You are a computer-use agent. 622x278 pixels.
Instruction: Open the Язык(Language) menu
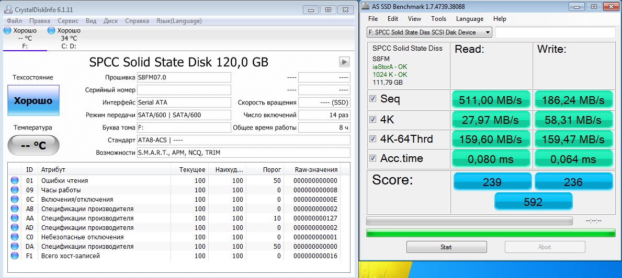point(179,20)
